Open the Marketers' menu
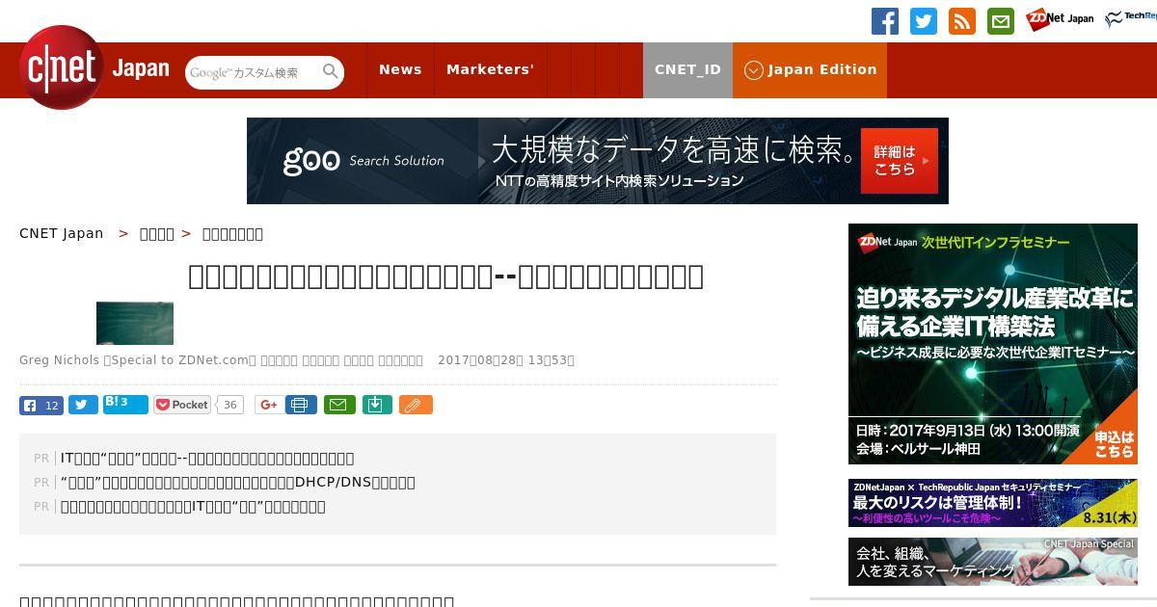This screenshot has width=1157, height=607. [490, 69]
